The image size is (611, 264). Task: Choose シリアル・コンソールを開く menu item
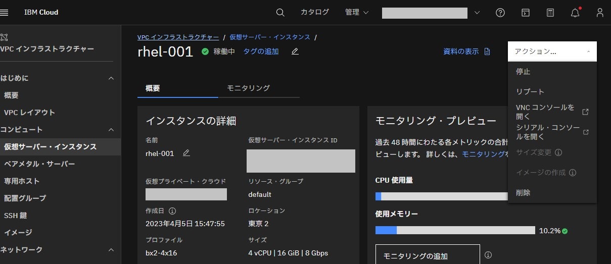tap(552, 132)
